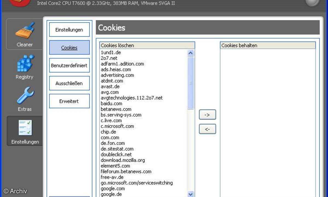Open the Einstellungen settings sub-tab

coord(69,30)
